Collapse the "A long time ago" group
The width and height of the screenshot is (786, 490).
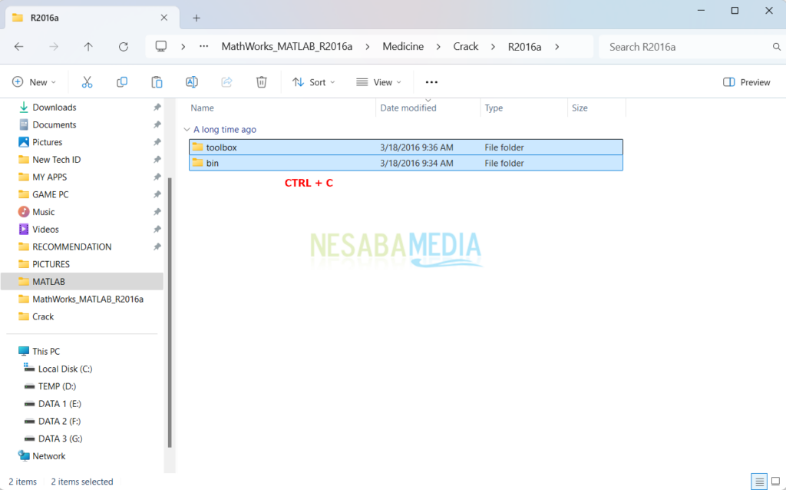[186, 130]
